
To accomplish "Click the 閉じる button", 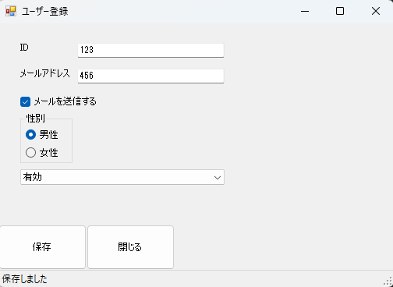I will point(130,247).
